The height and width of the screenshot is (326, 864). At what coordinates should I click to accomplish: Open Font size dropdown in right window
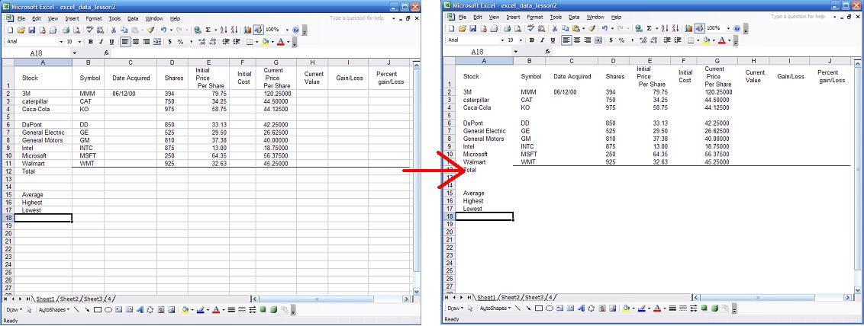[521, 40]
